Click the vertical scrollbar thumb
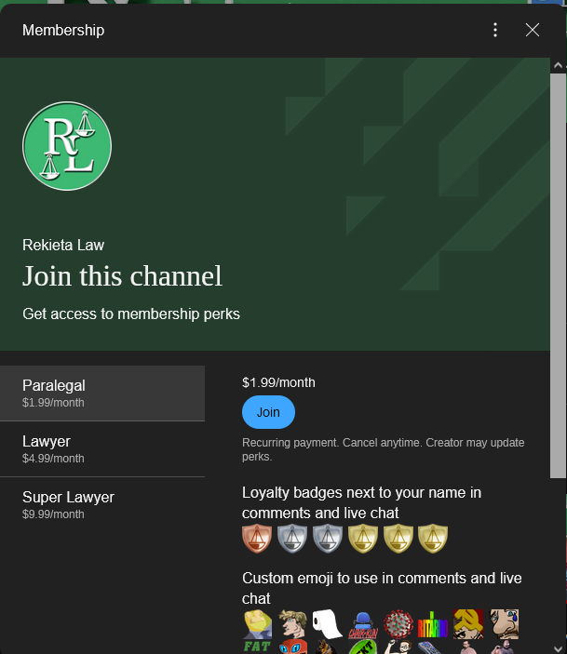The height and width of the screenshot is (654, 567). click(x=559, y=276)
